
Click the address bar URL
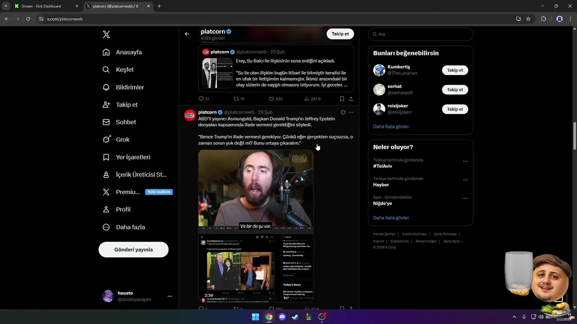click(x=65, y=19)
